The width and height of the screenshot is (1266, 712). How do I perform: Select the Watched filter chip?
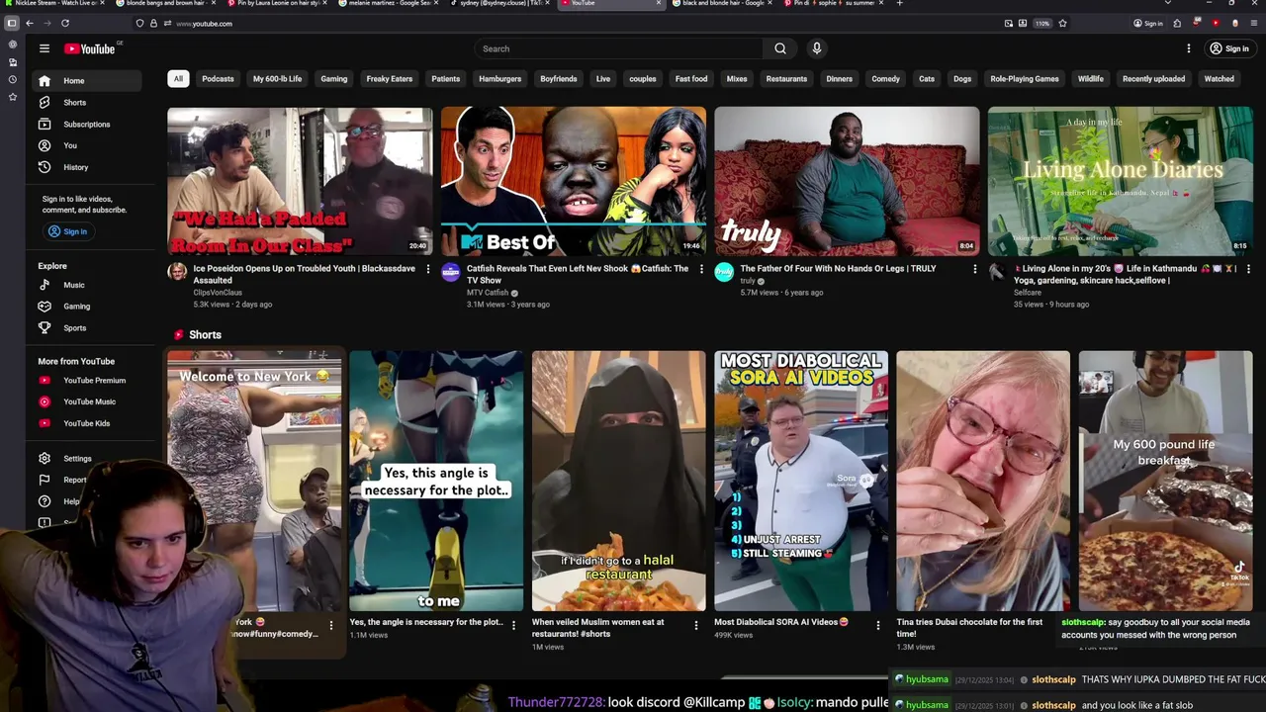pos(1219,79)
